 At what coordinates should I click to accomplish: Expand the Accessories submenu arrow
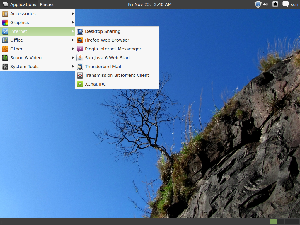72,13
